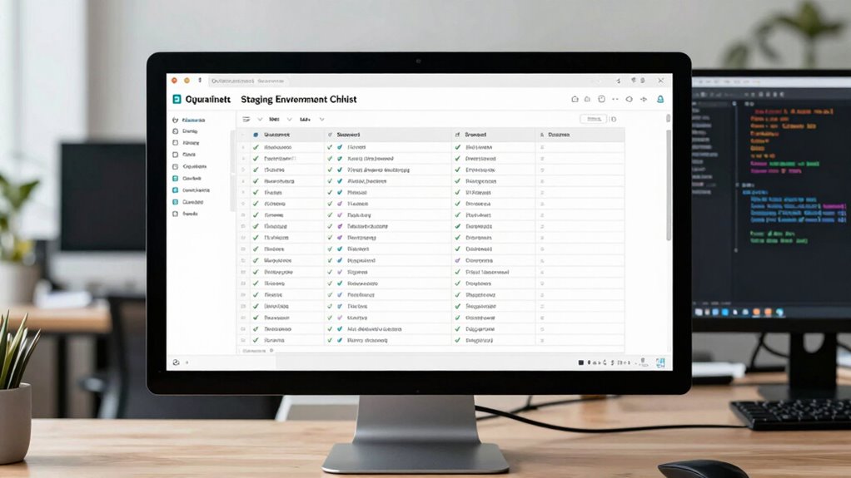Click the home-shaped icon in header toolbar

pyautogui.click(x=575, y=99)
